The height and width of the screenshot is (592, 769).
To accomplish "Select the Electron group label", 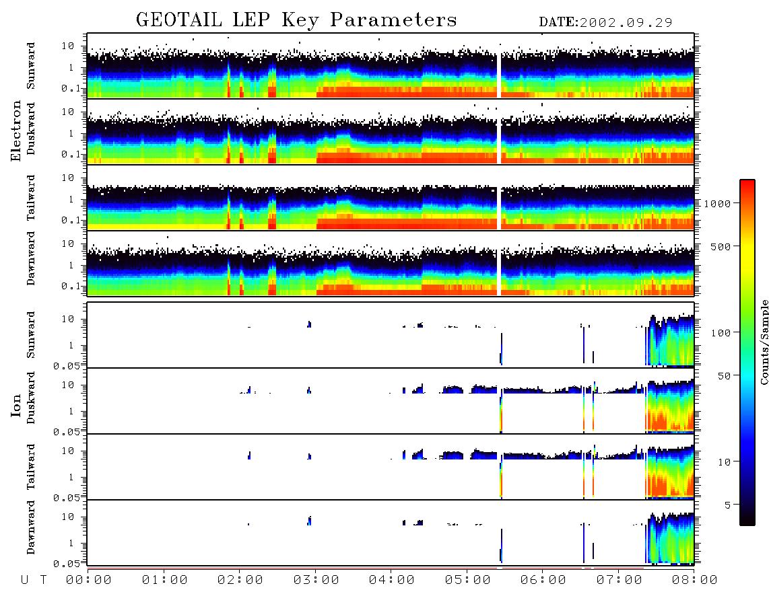I will (15, 131).
